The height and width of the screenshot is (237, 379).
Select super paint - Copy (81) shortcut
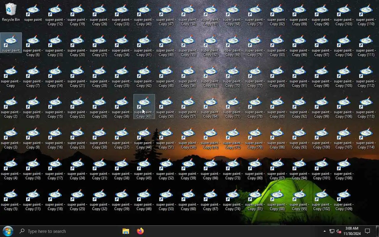click(255, 200)
